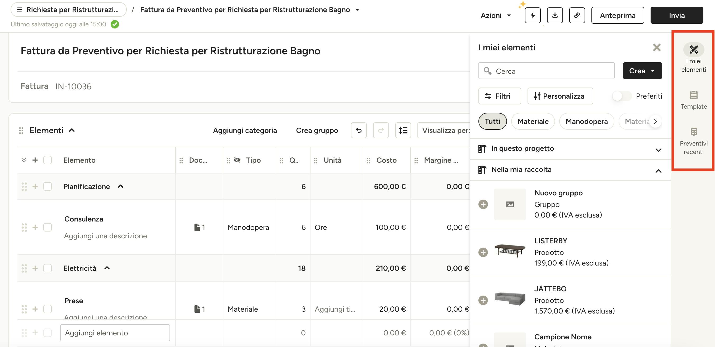
Task: Click the copy link icon in the top toolbar
Action: [x=577, y=15]
